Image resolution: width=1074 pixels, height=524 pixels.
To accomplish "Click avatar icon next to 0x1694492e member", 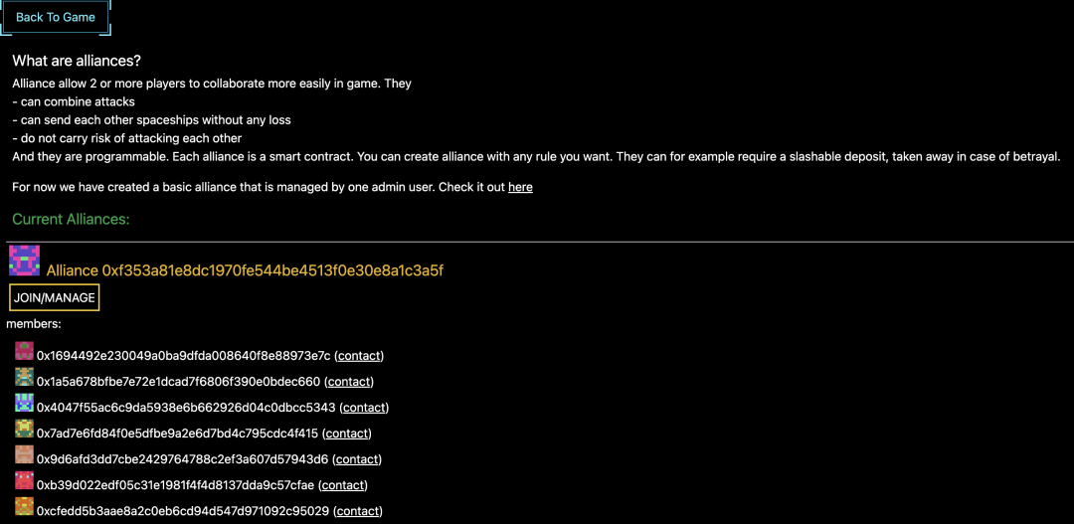I will [25, 351].
